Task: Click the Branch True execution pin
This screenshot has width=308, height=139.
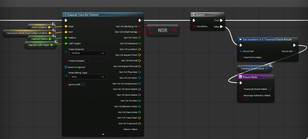Action: 221,21
